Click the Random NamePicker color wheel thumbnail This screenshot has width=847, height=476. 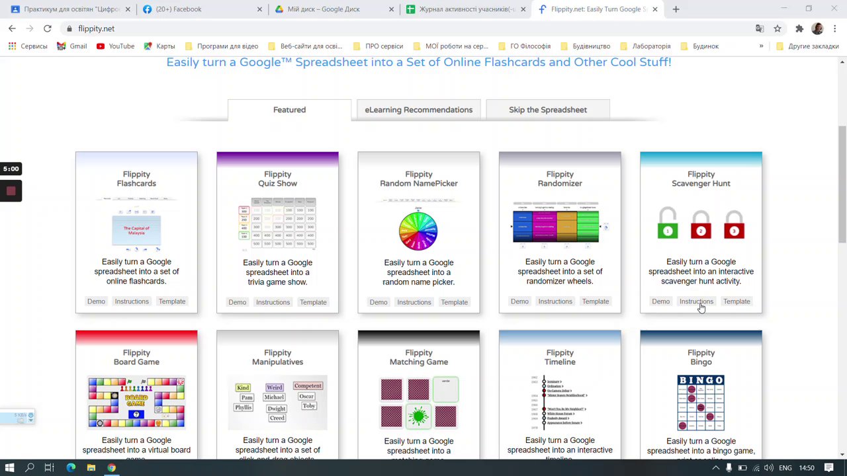pos(418,229)
